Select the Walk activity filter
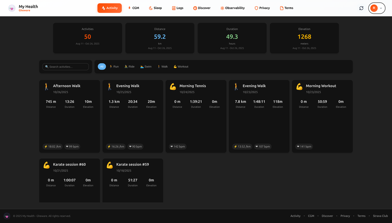The image size is (392, 223). tap(162, 66)
